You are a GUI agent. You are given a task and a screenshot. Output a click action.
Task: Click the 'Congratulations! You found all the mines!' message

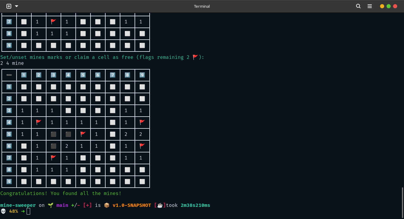click(x=61, y=193)
